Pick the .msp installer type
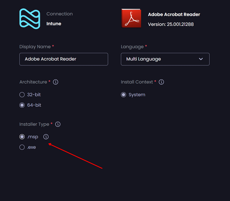Viewport: 230px width, 201px height. [22, 137]
